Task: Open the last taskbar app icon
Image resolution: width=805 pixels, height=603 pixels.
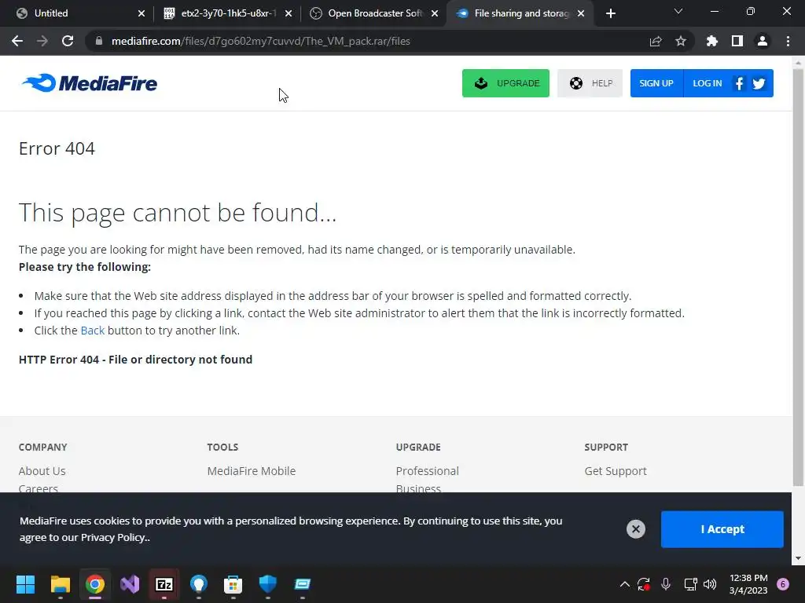Action: (x=303, y=584)
